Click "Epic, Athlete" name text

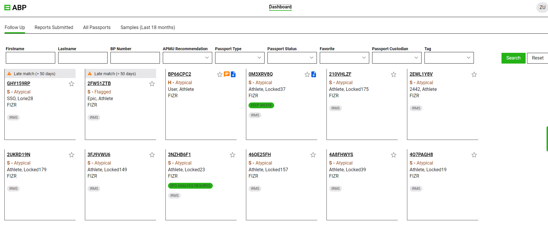tap(100, 99)
